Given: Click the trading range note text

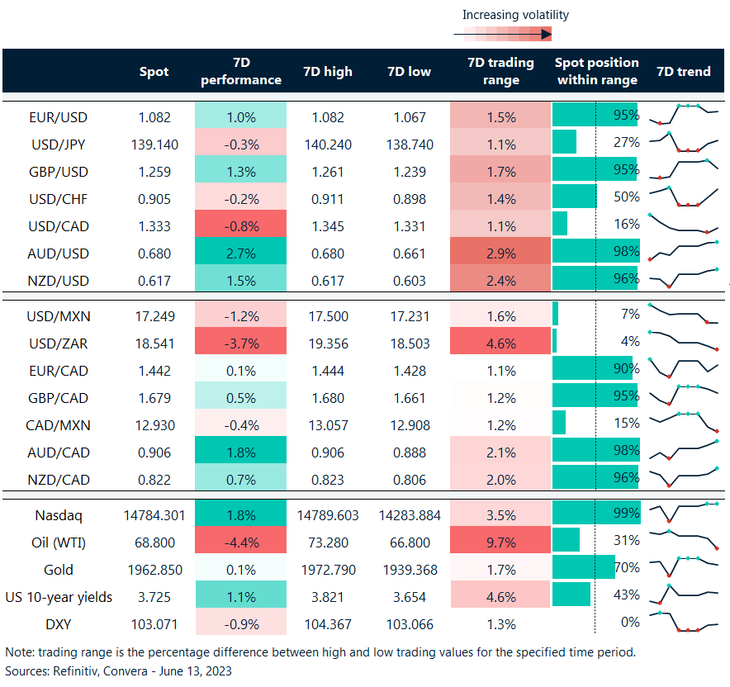Looking at the screenshot, I should tap(320, 652).
